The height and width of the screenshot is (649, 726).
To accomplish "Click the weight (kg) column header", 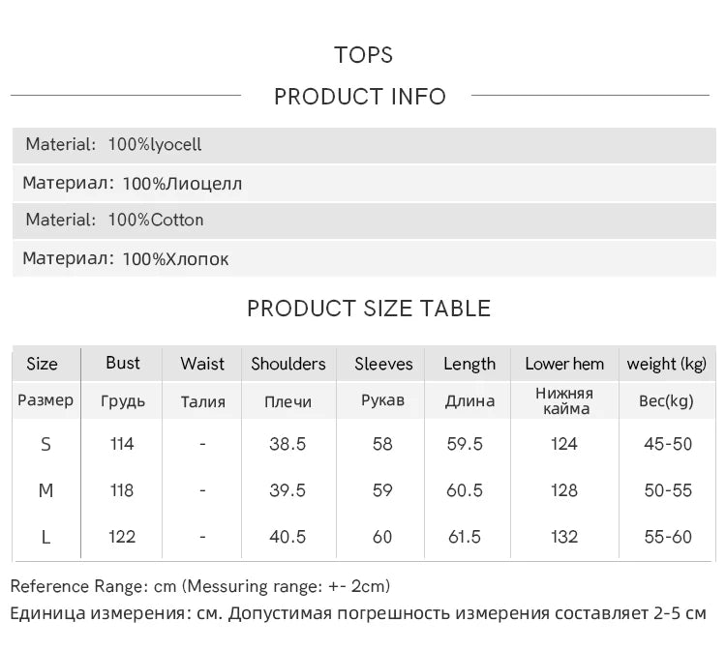I will pyautogui.click(x=667, y=364).
